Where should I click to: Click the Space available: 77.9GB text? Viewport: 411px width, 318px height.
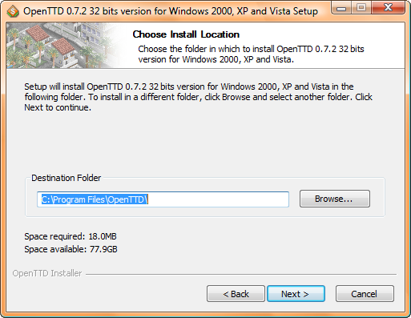(71, 249)
